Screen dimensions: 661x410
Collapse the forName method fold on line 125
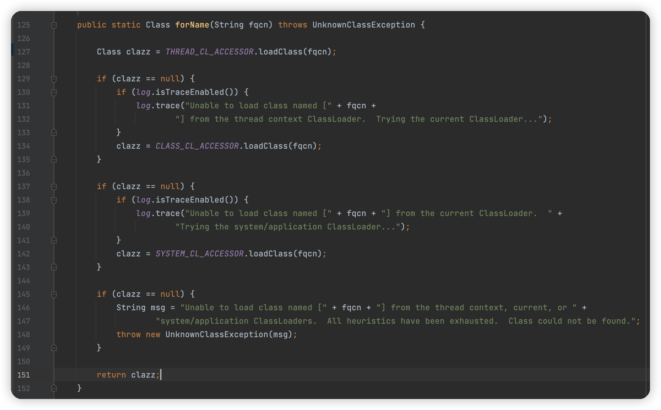tap(54, 25)
